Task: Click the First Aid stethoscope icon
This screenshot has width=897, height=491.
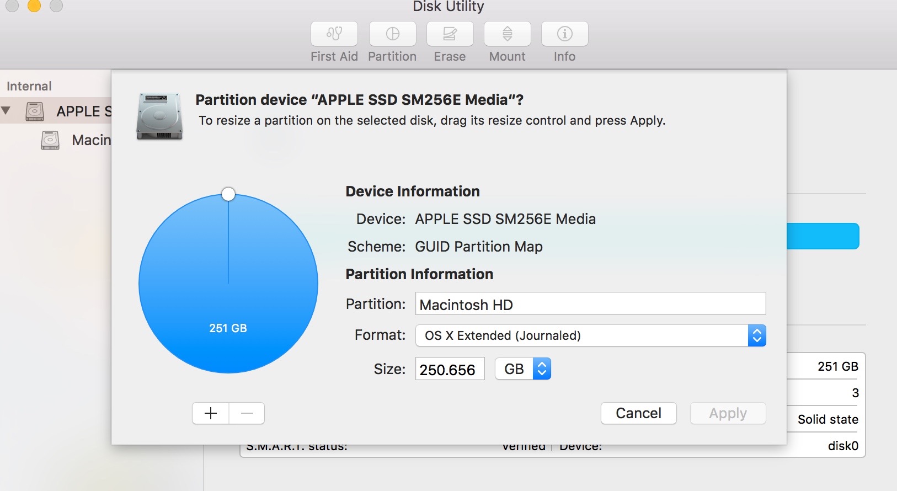Action: coord(334,34)
